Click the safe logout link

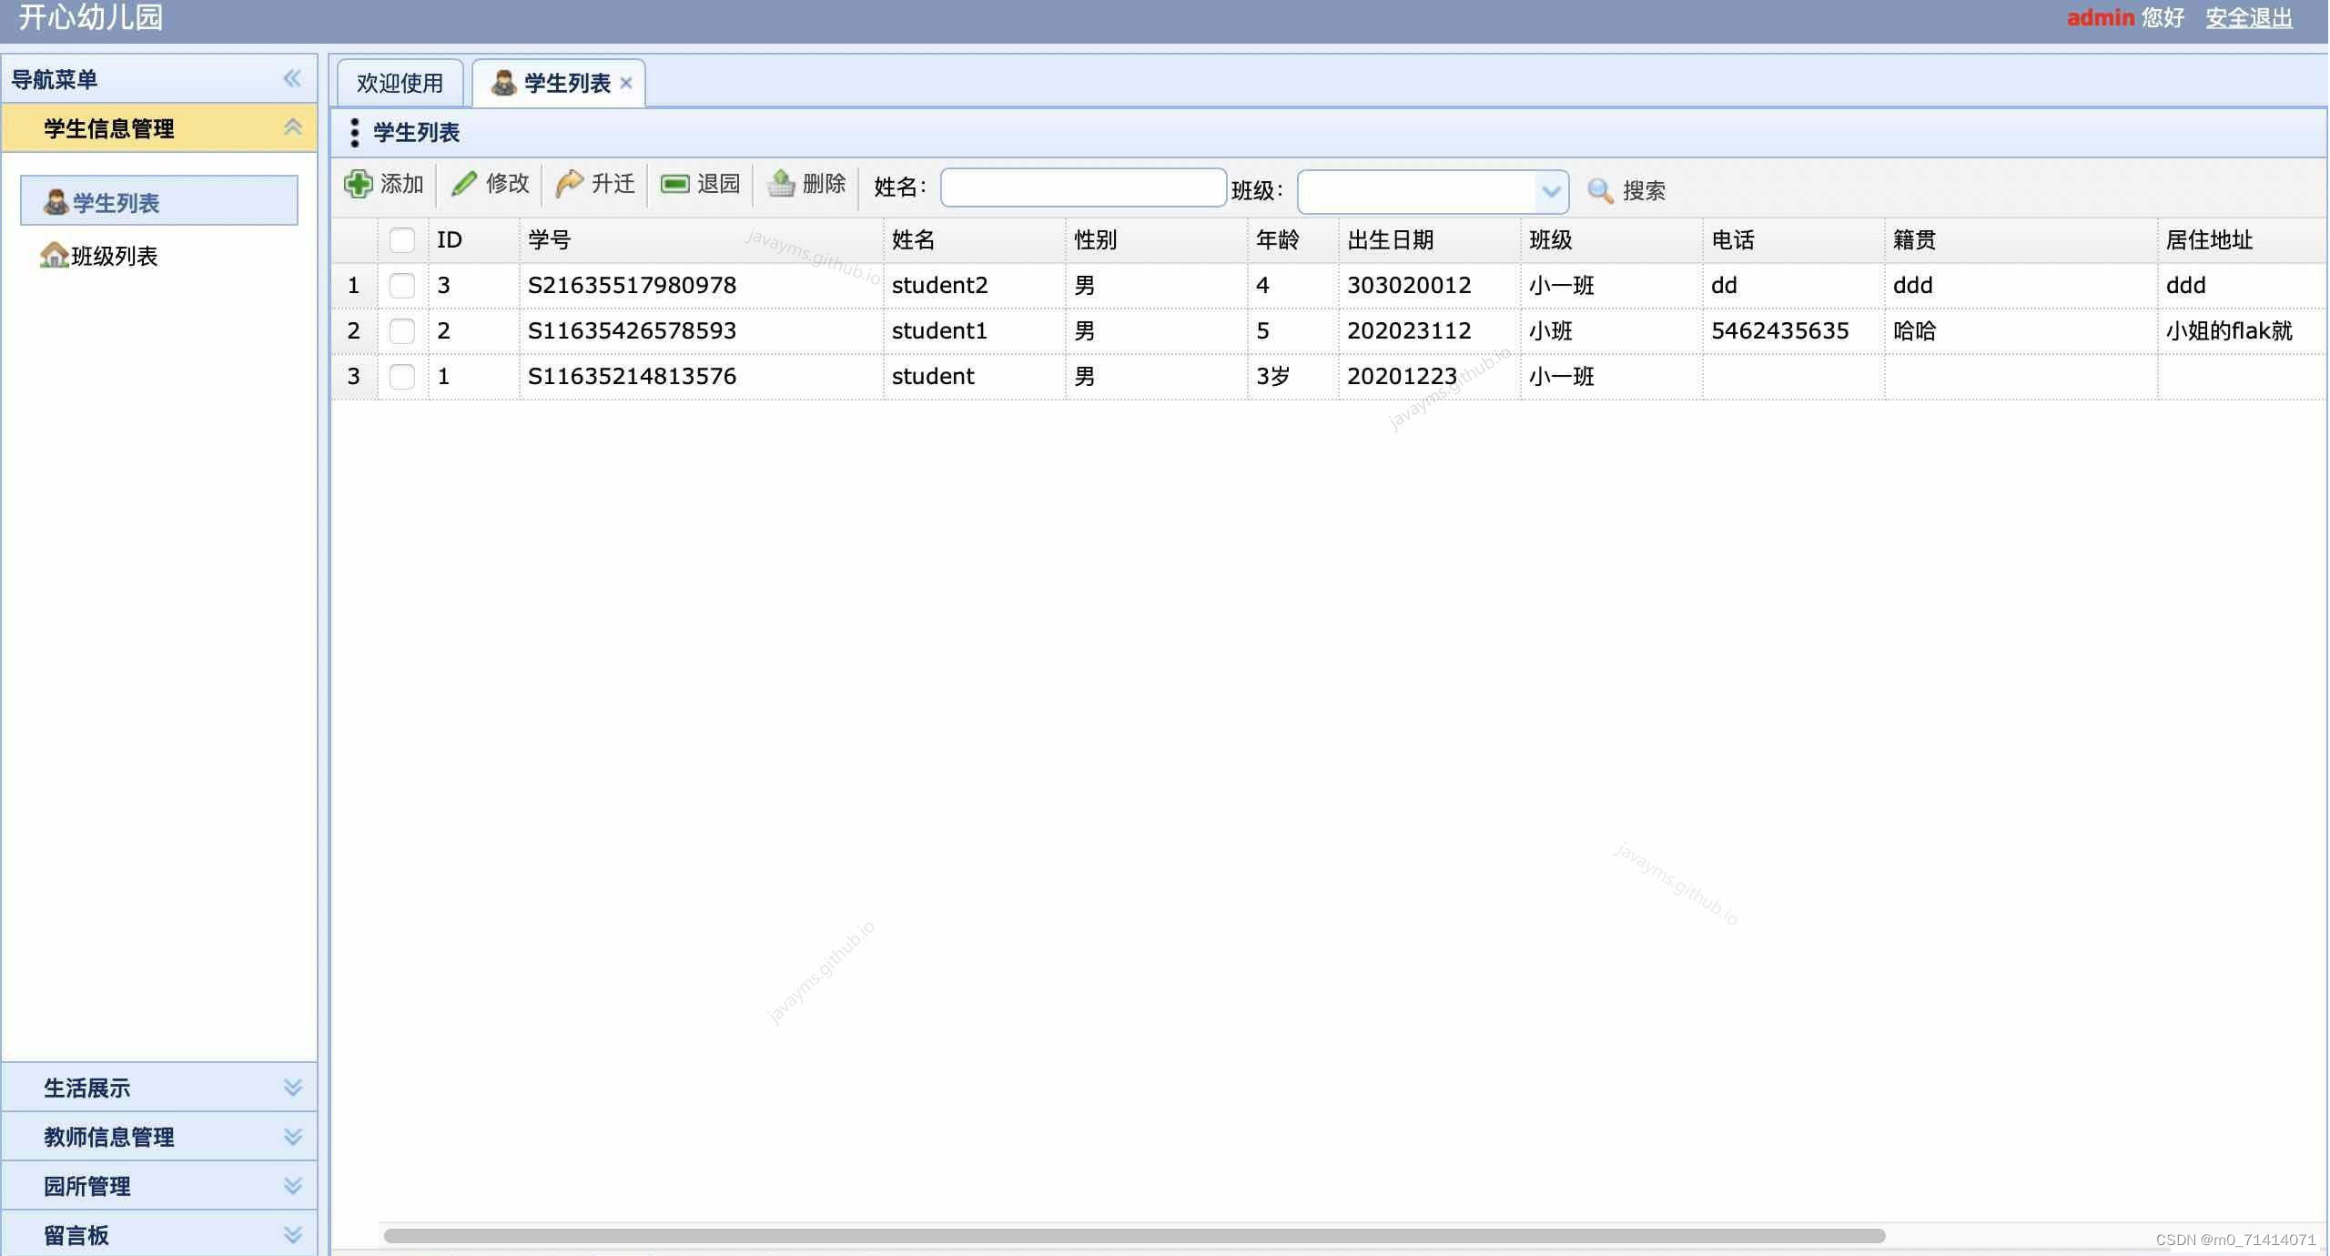pos(2248,17)
